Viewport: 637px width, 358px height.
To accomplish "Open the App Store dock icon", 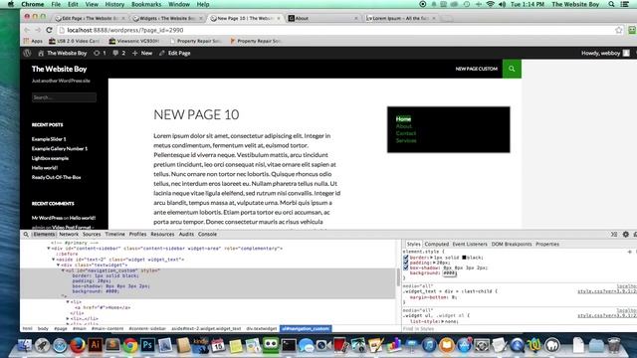I will pos(464,345).
